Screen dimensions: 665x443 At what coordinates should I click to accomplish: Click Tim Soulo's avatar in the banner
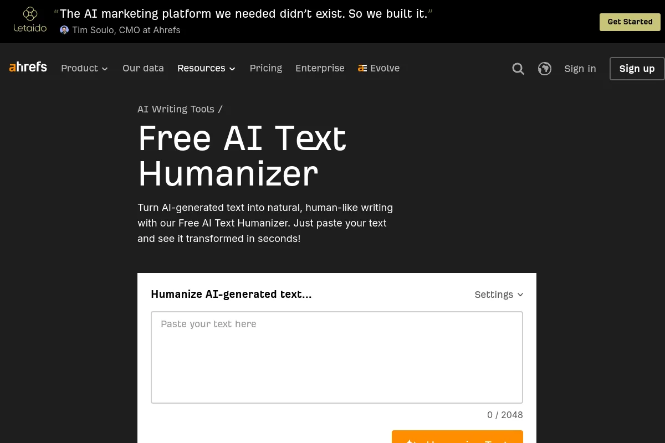[64, 30]
